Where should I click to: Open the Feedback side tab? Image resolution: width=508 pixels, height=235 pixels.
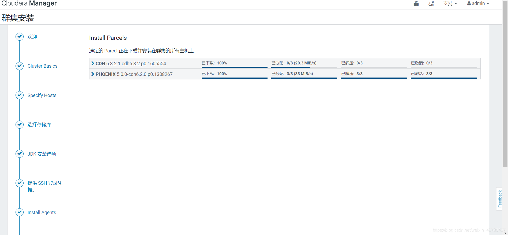500,199
